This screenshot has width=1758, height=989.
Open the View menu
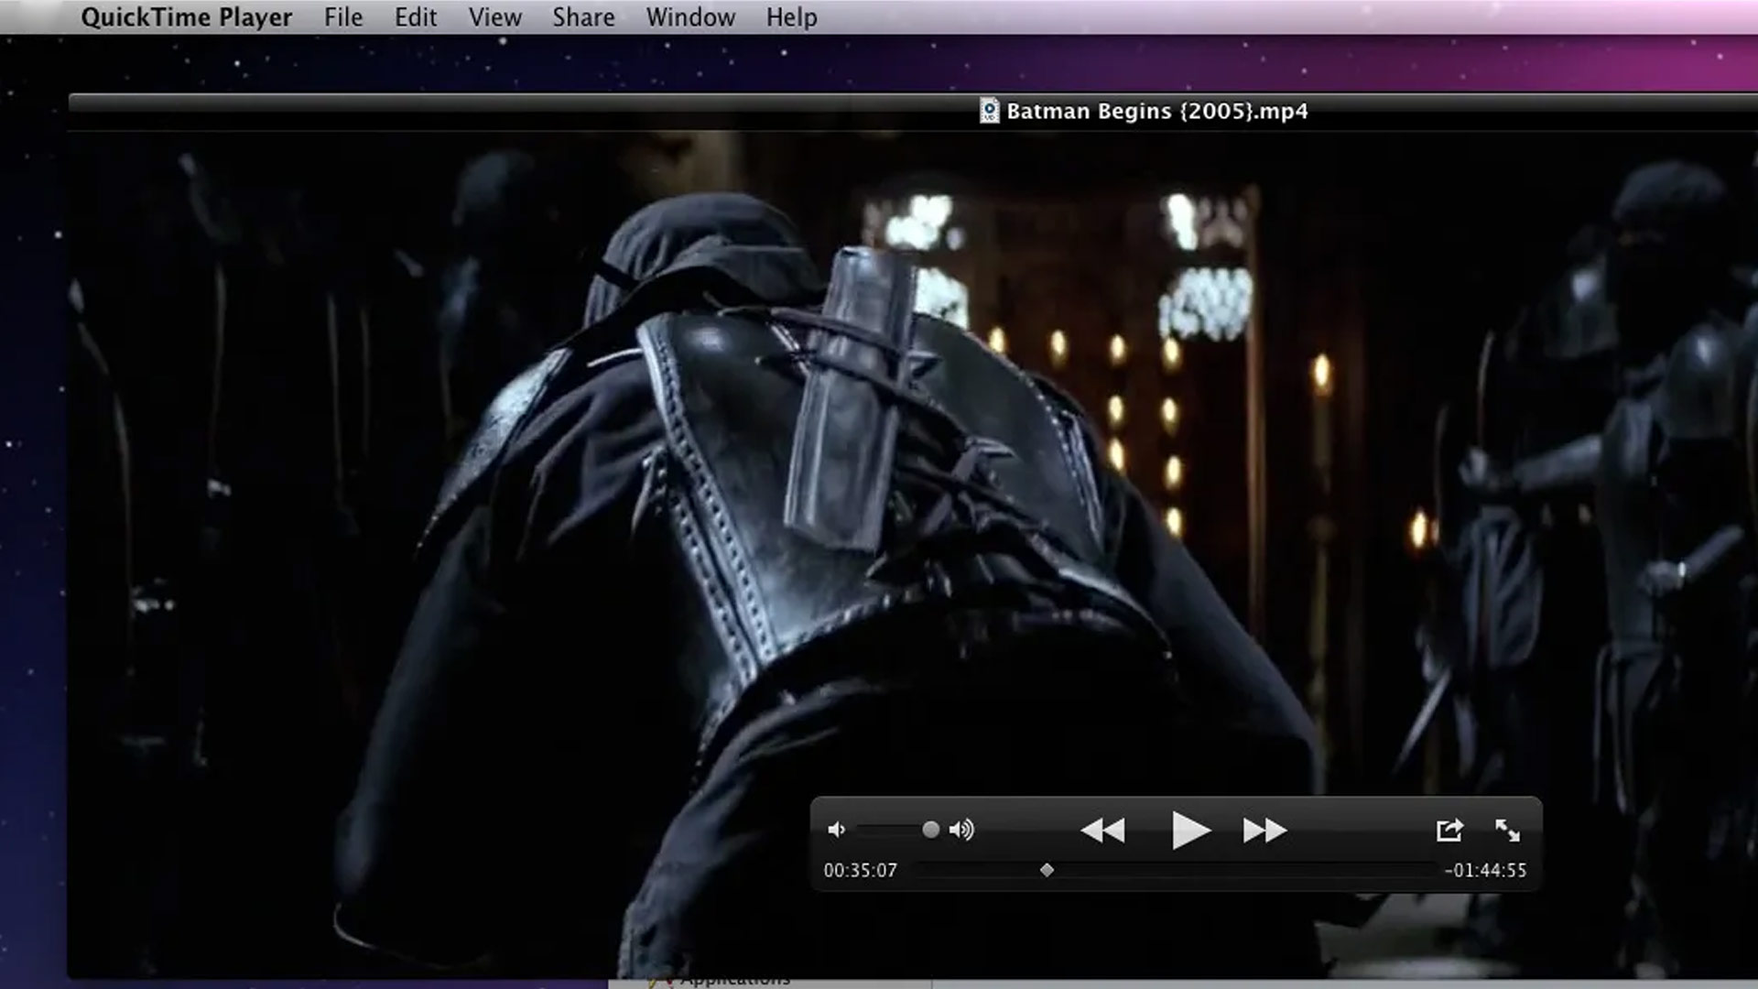coord(495,17)
